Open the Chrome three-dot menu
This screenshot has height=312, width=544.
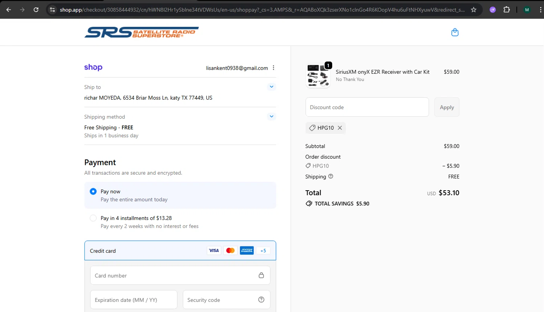[540, 10]
